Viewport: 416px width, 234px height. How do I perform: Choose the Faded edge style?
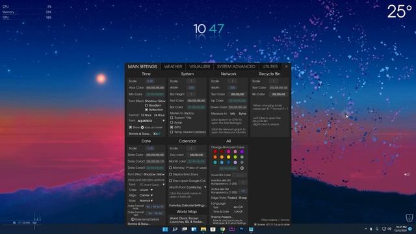coord(232,198)
